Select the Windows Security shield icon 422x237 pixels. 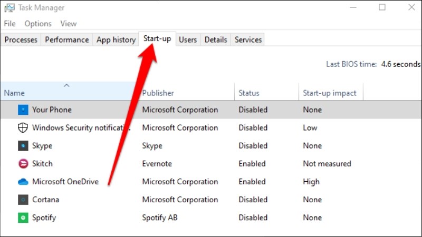(x=23, y=128)
